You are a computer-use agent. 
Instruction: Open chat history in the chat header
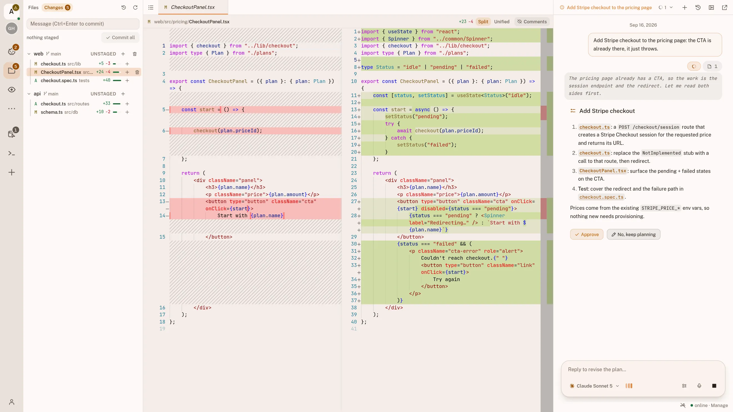click(698, 8)
